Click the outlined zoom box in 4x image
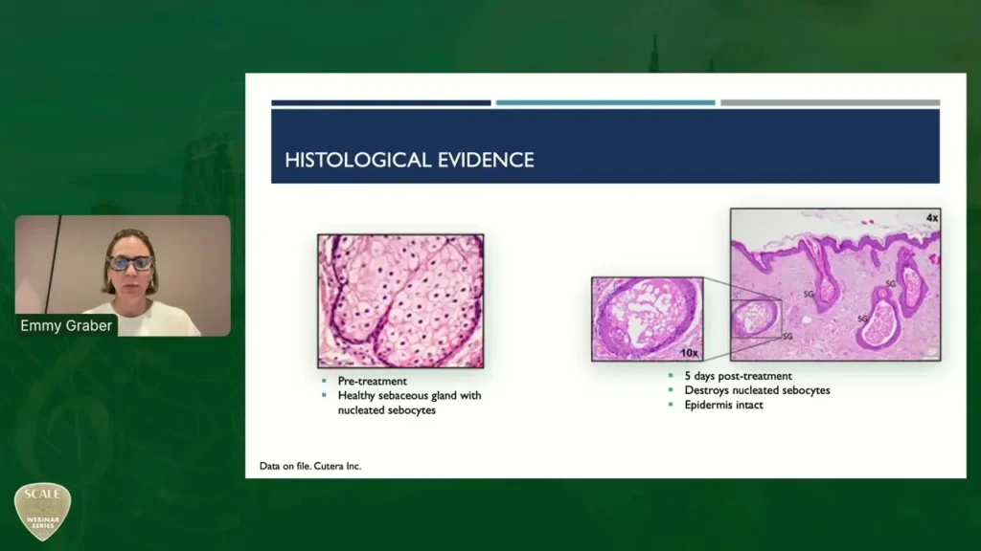Viewport: 981px width, 551px height. pos(757,319)
